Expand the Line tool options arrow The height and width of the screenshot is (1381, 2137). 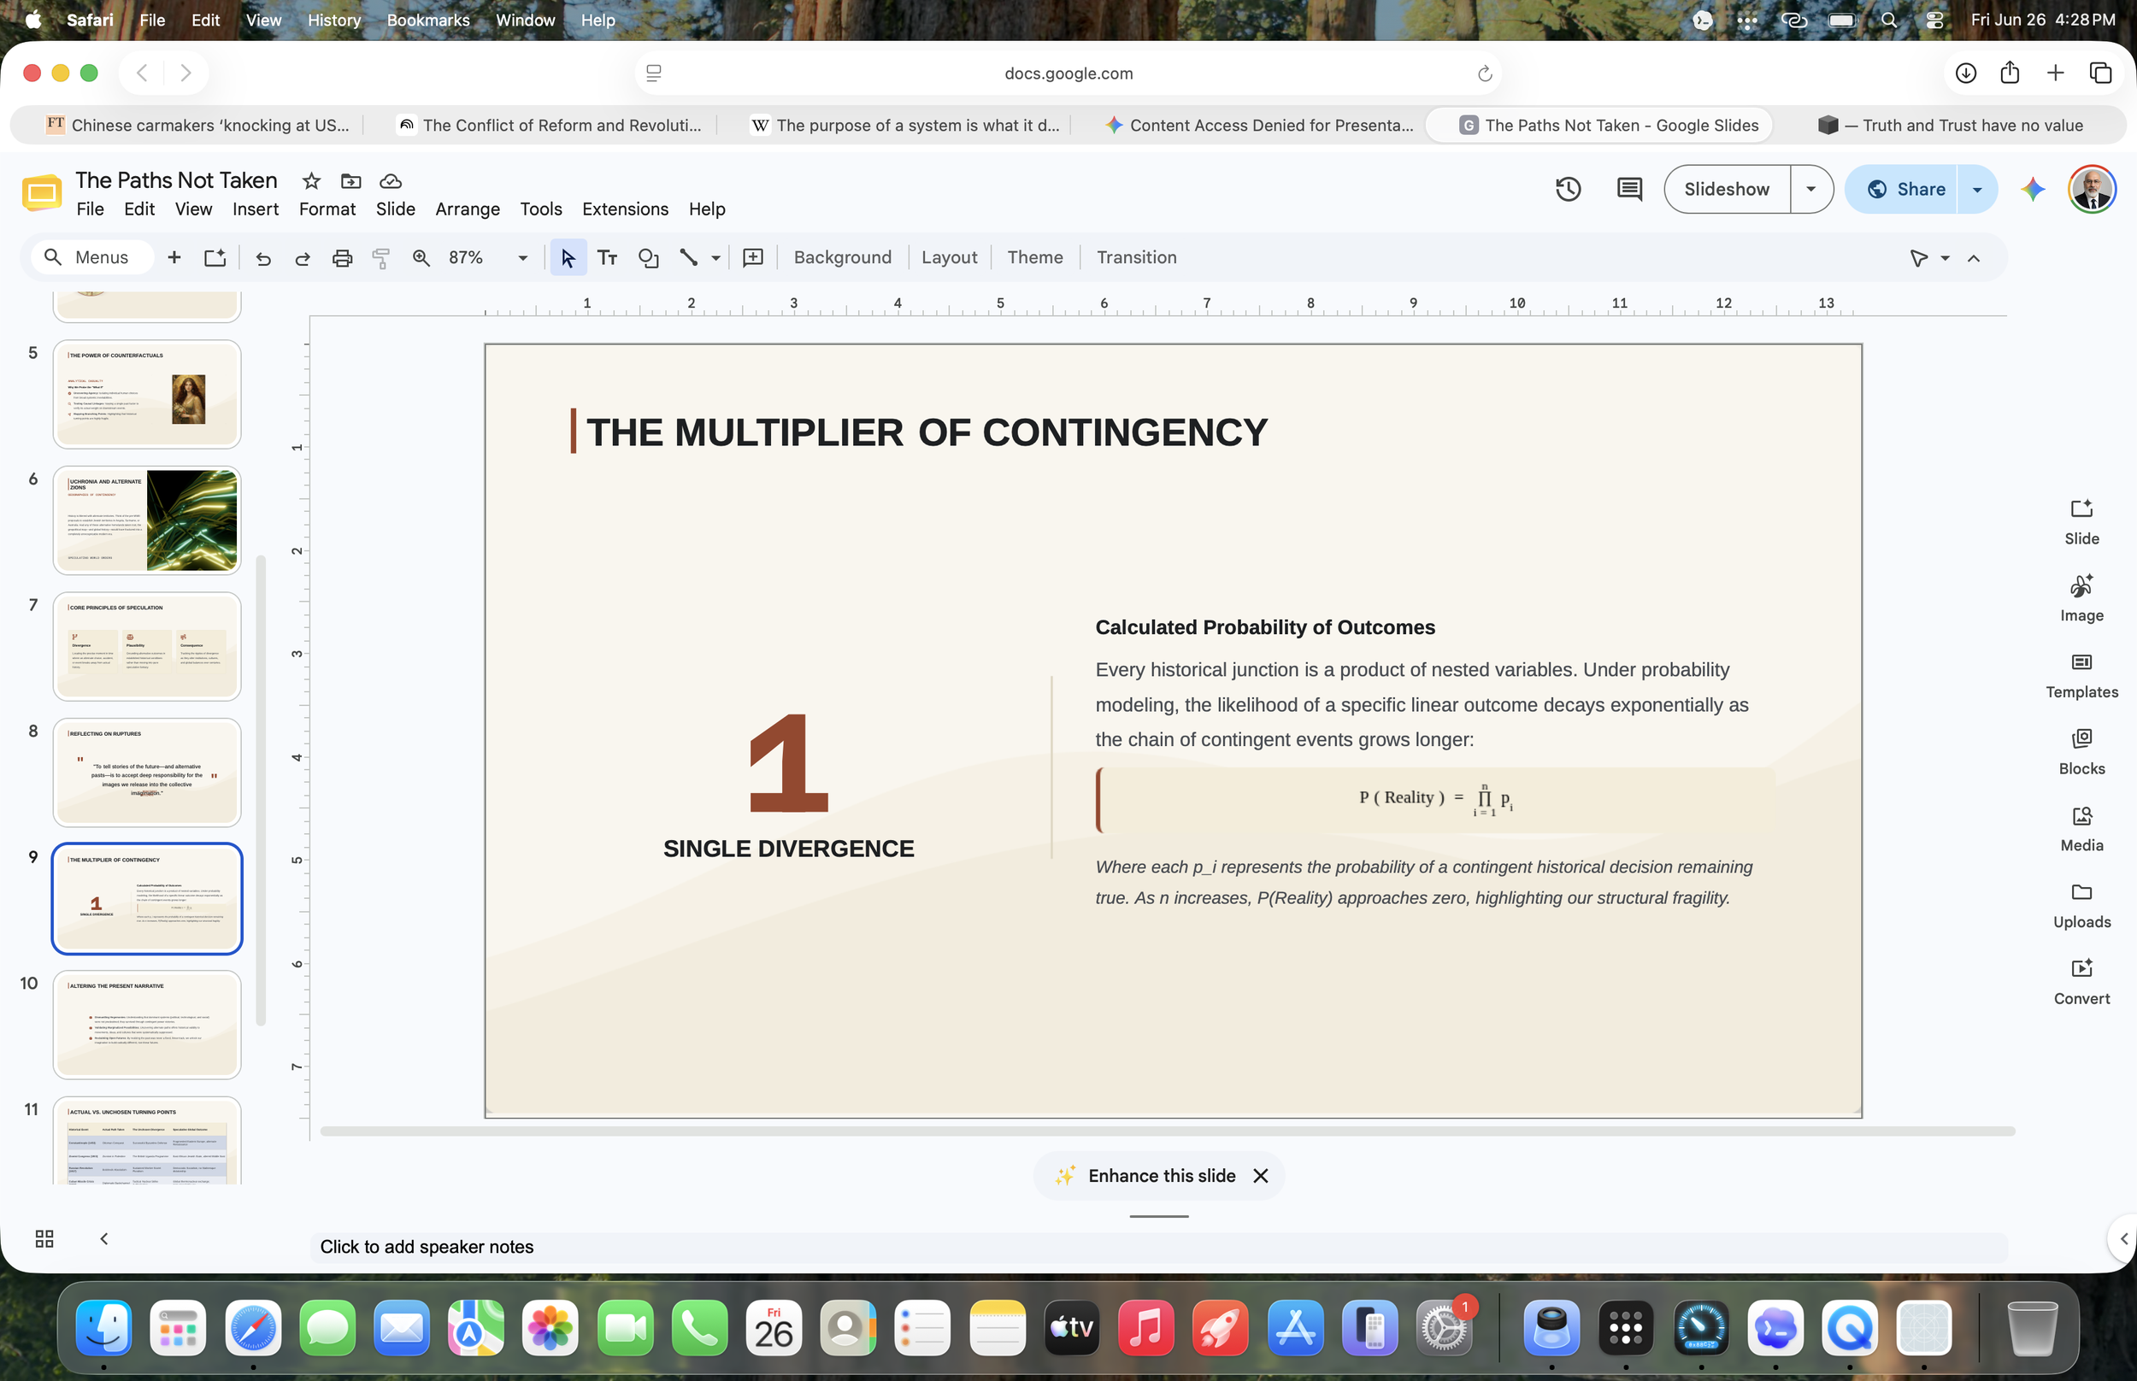pos(715,258)
